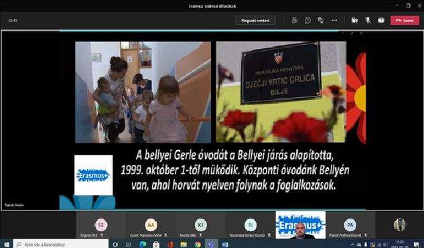
Task: Open File Explorer from the taskbar
Action: click(x=184, y=245)
